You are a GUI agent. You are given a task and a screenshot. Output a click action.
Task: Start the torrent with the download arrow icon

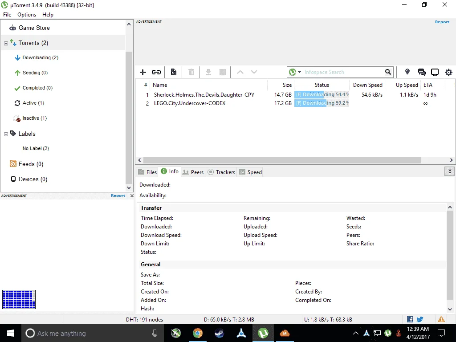[208, 72]
